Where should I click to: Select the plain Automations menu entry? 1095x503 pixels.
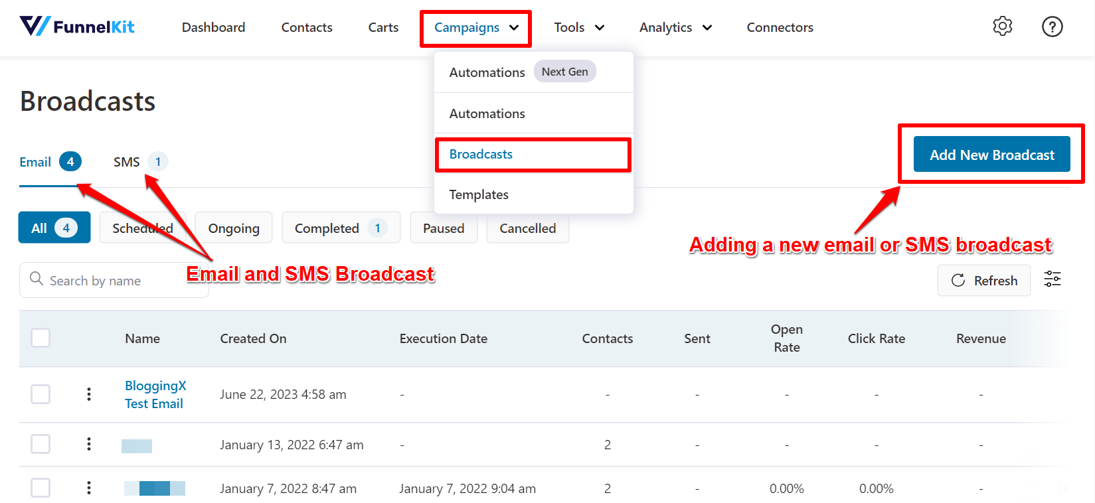point(533,113)
